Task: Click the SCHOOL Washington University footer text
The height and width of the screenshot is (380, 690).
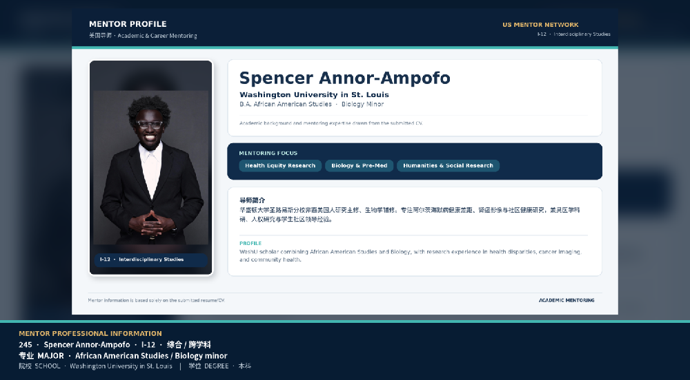Action: coord(95,366)
